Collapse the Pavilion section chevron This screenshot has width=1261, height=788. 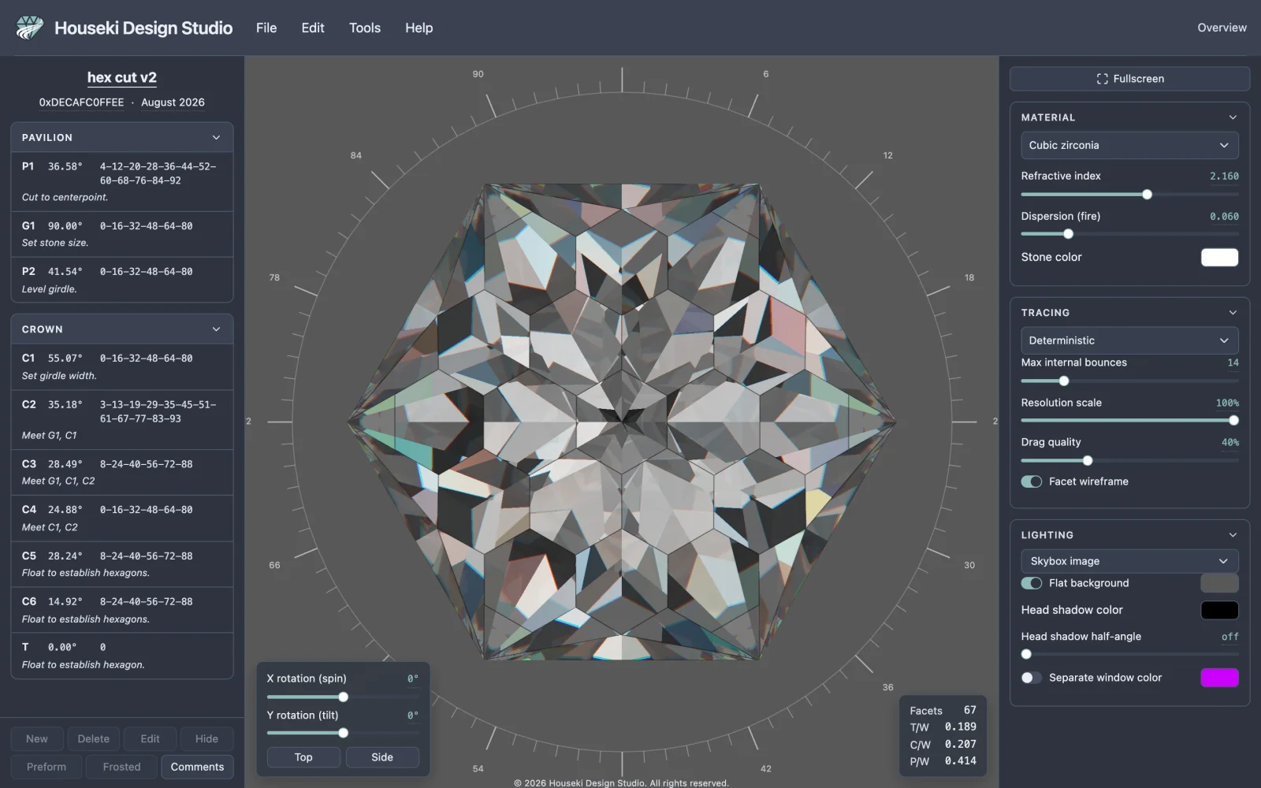pyautogui.click(x=216, y=137)
